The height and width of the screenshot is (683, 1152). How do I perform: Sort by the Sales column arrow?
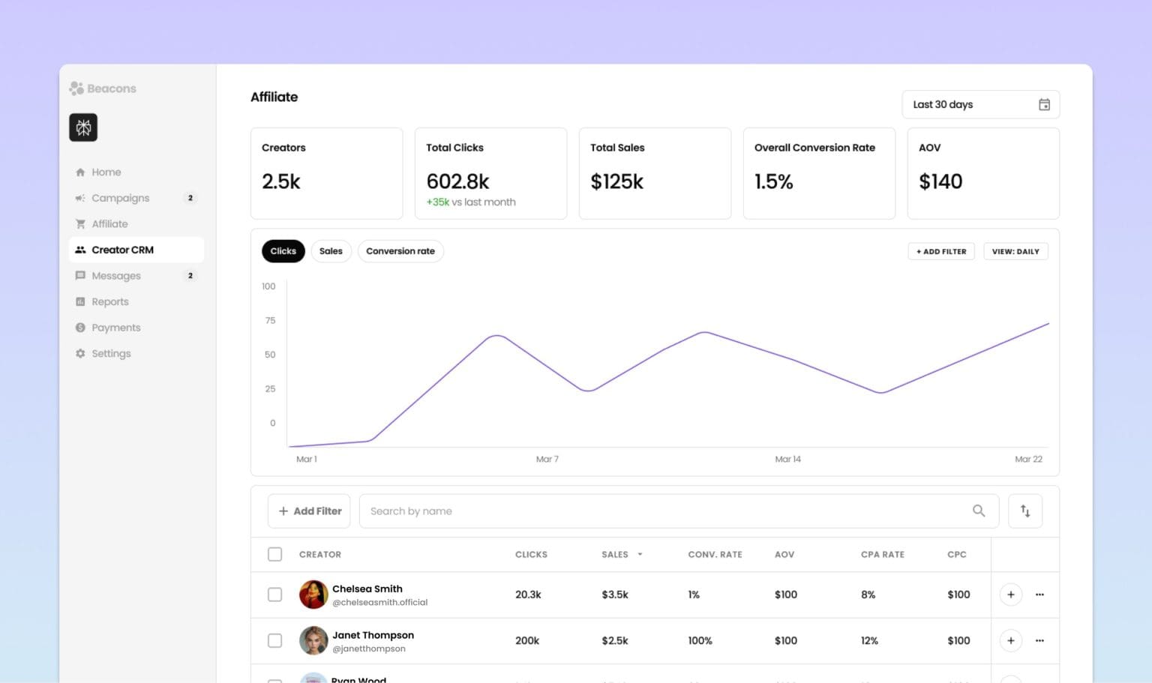(640, 555)
